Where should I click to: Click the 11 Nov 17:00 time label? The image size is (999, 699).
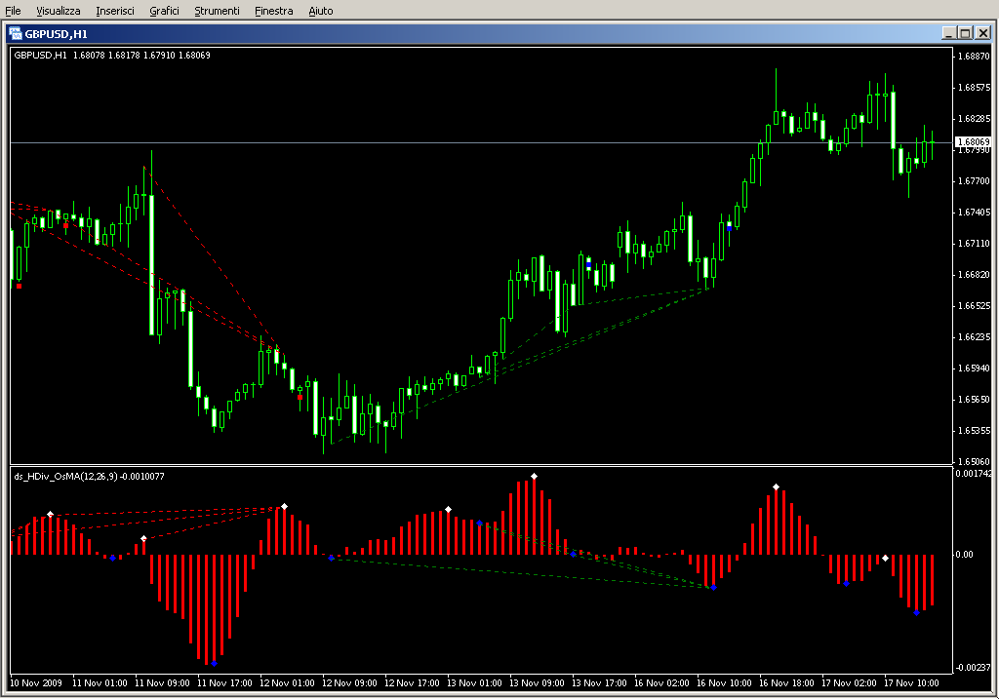[224, 683]
